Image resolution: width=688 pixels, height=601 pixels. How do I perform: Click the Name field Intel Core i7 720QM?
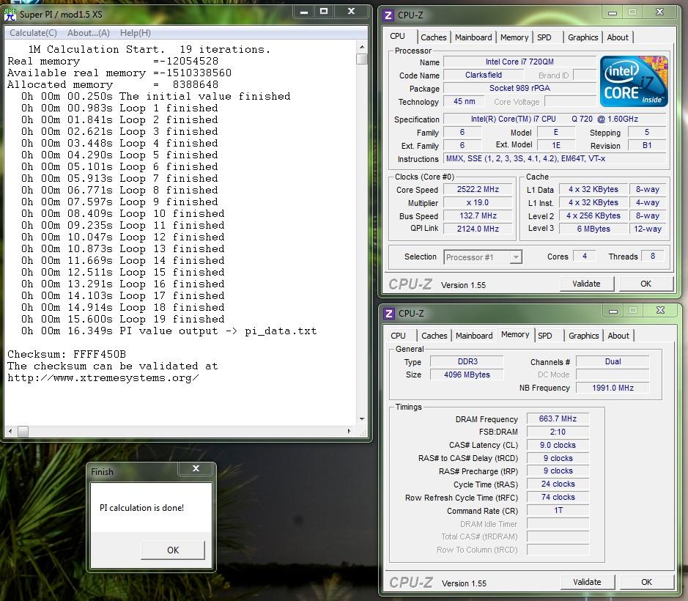pos(519,62)
